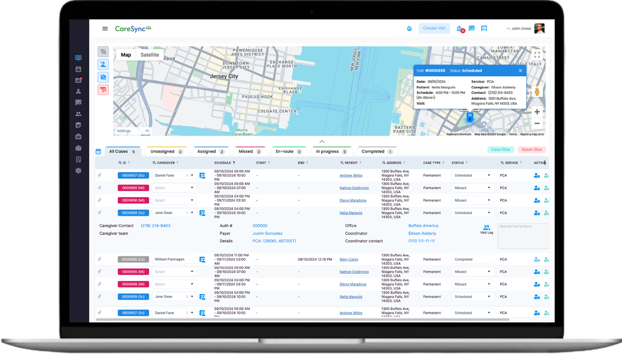Click the calendar icon in the left sidebar

coord(78,69)
